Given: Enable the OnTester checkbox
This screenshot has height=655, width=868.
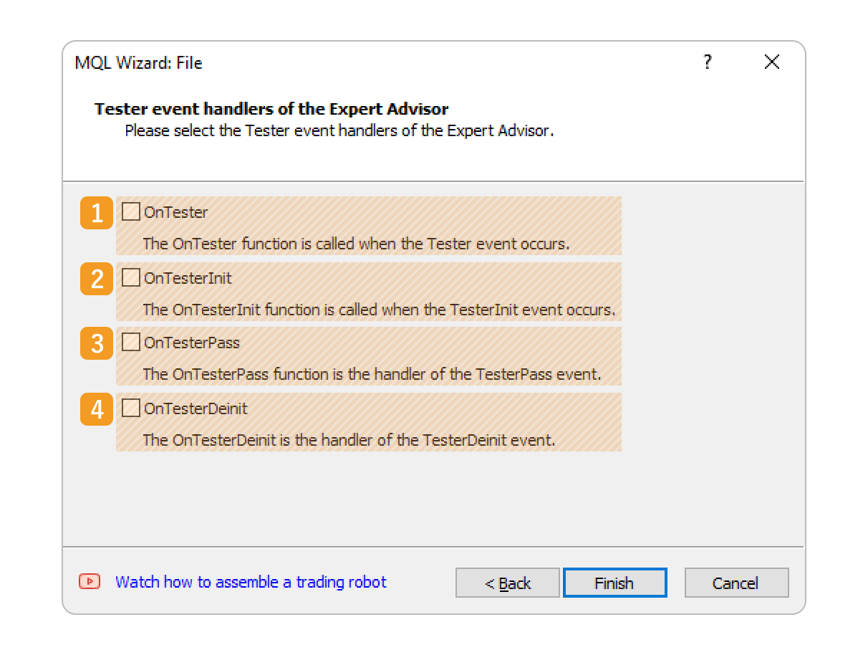Looking at the screenshot, I should pos(131,212).
